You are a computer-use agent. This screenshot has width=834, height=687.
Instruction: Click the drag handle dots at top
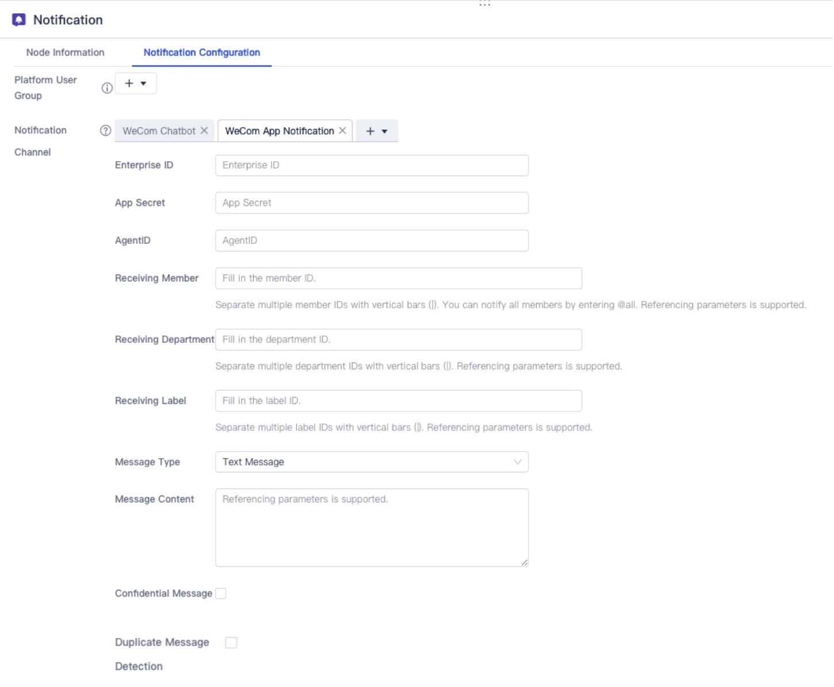485,4
